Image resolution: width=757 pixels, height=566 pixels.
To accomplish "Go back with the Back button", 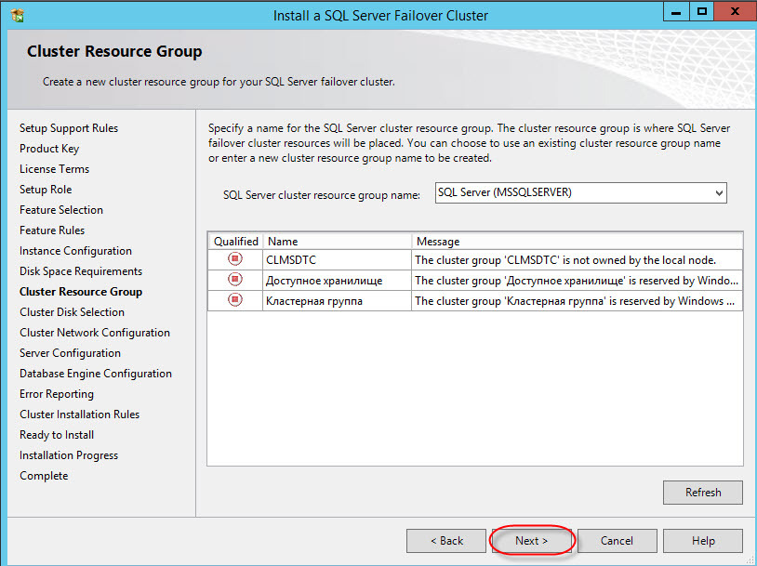I will tap(446, 541).
